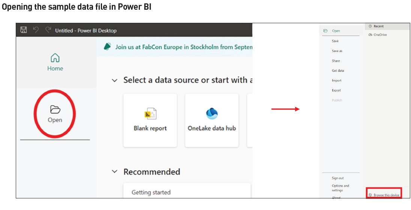Open the Getting started card
The width and height of the screenshot is (411, 210).
click(x=151, y=192)
